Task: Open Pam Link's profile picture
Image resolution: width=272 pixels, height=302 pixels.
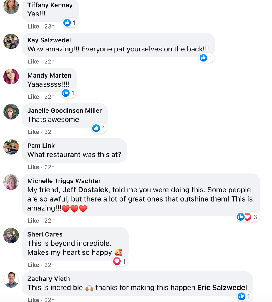Action: 11,147
